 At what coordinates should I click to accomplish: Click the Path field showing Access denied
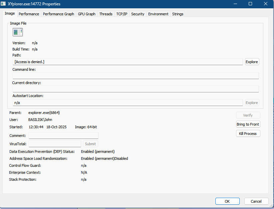pos(128,62)
